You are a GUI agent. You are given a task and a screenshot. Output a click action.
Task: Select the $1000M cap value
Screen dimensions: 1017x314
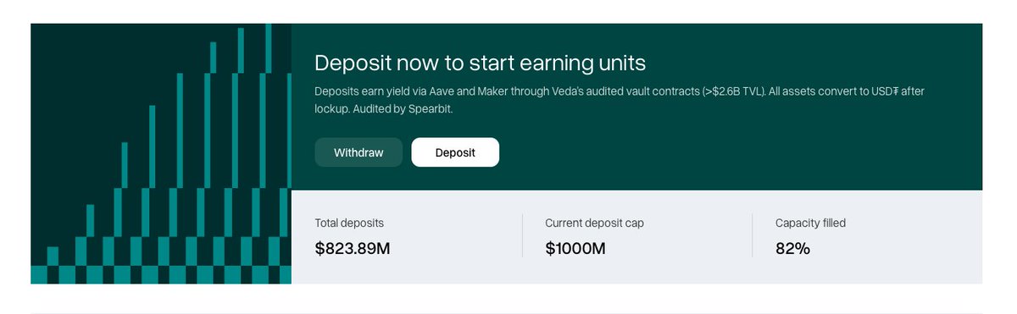pyautogui.click(x=575, y=249)
